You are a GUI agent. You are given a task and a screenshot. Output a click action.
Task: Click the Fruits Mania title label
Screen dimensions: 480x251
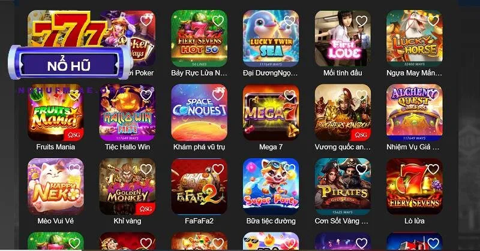[x=56, y=147]
